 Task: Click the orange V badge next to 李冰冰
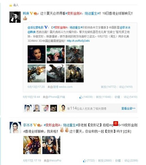point(35,125)
